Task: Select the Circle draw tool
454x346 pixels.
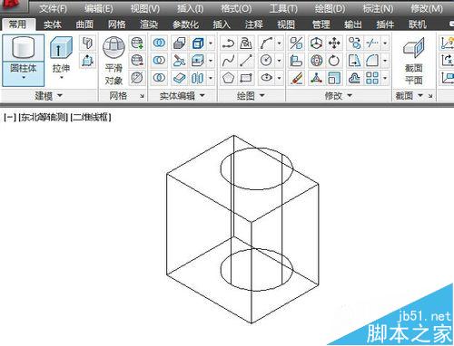Action: click(266, 61)
